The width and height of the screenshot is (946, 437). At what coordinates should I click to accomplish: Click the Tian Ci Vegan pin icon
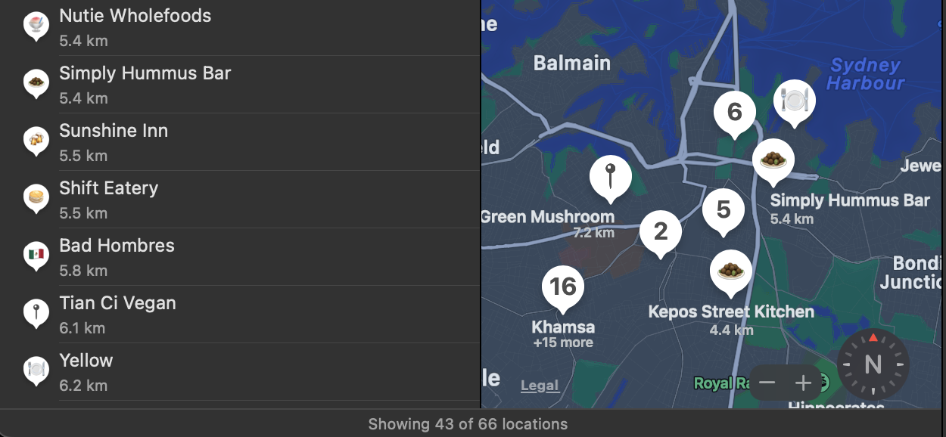36,314
